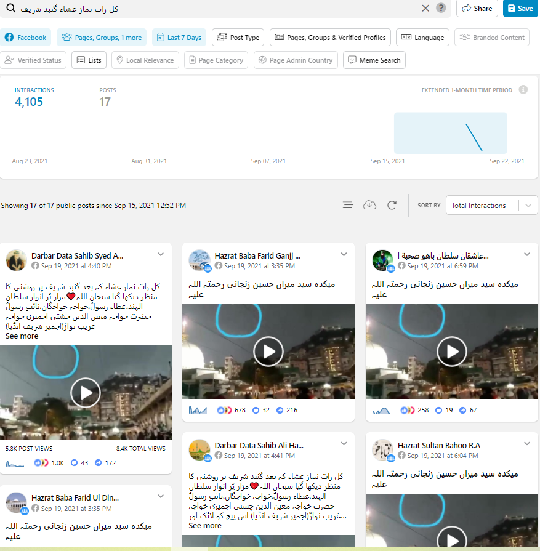Click the refresh results icon
This screenshot has width=540, height=551.
pos(392,205)
